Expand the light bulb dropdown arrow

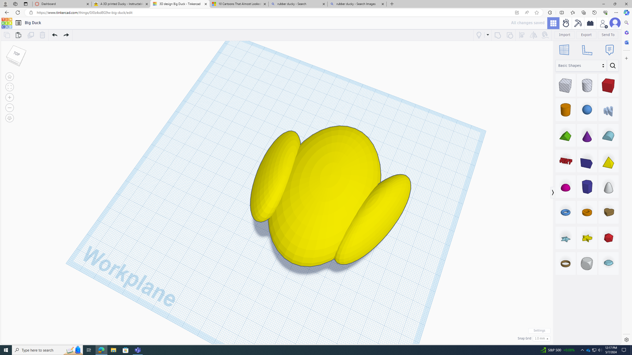488,35
